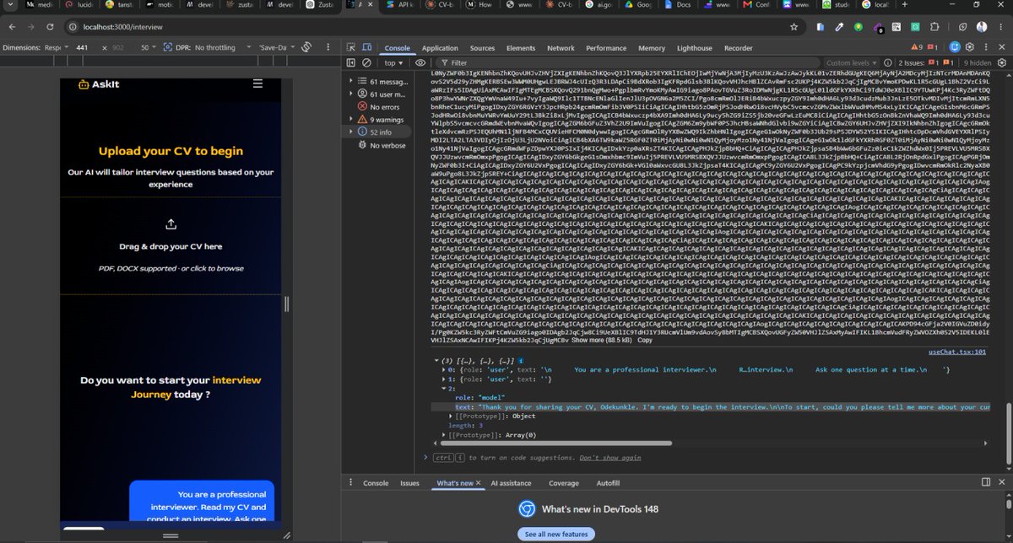The width and height of the screenshot is (1013, 543).
Task: Open the AI assistance icon in DevTools toolbar
Action: (954, 48)
